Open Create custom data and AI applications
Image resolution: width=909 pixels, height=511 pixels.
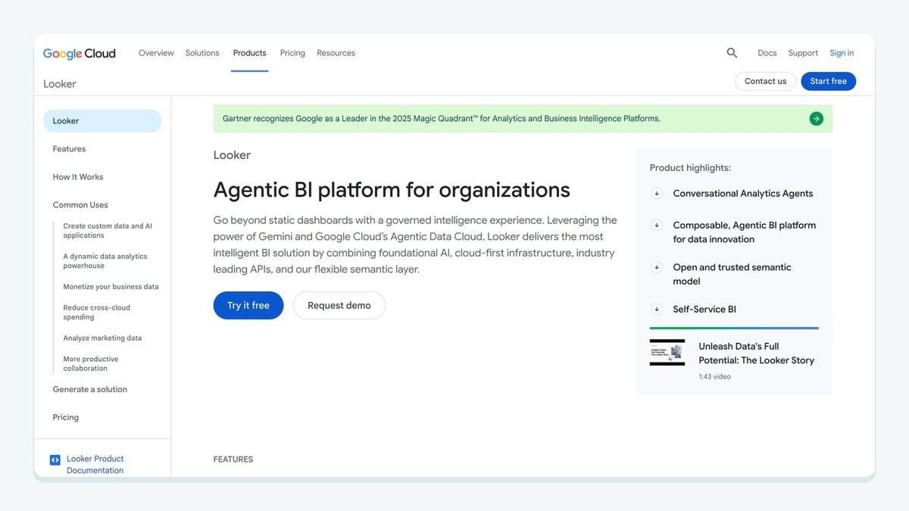tap(108, 231)
